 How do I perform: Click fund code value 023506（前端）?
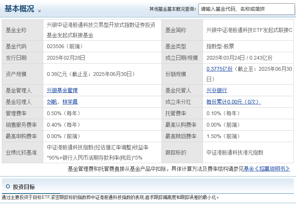click(x=65, y=46)
